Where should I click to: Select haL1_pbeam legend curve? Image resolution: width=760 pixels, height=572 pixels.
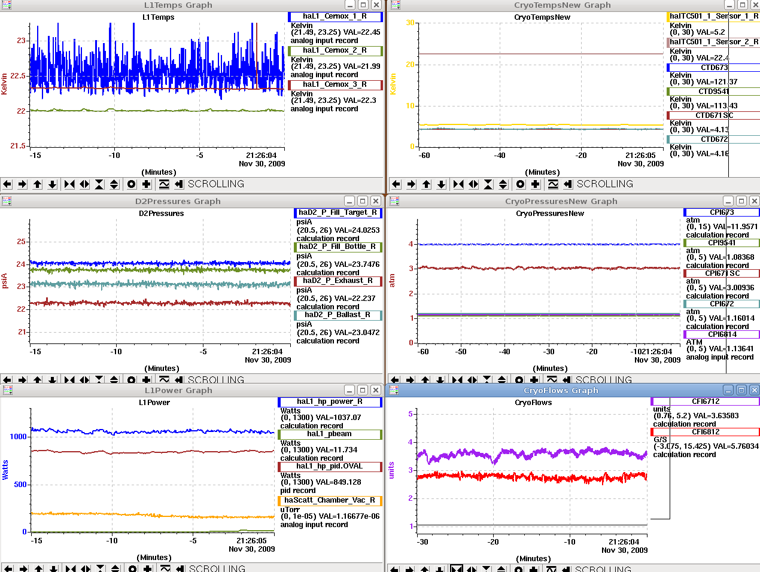pyautogui.click(x=330, y=434)
